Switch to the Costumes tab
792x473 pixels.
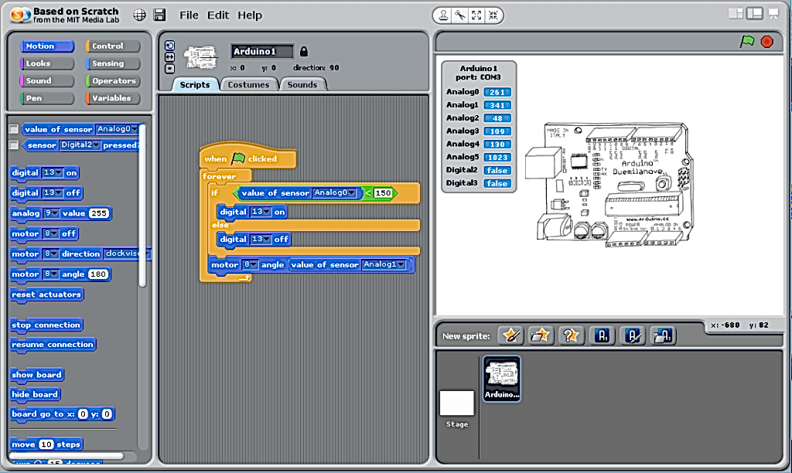tap(249, 84)
